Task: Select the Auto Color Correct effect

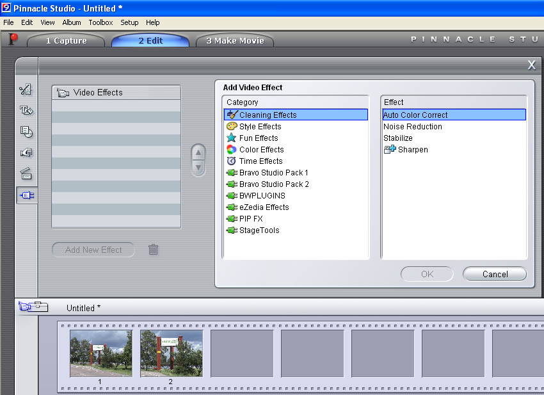Action: (x=454, y=115)
